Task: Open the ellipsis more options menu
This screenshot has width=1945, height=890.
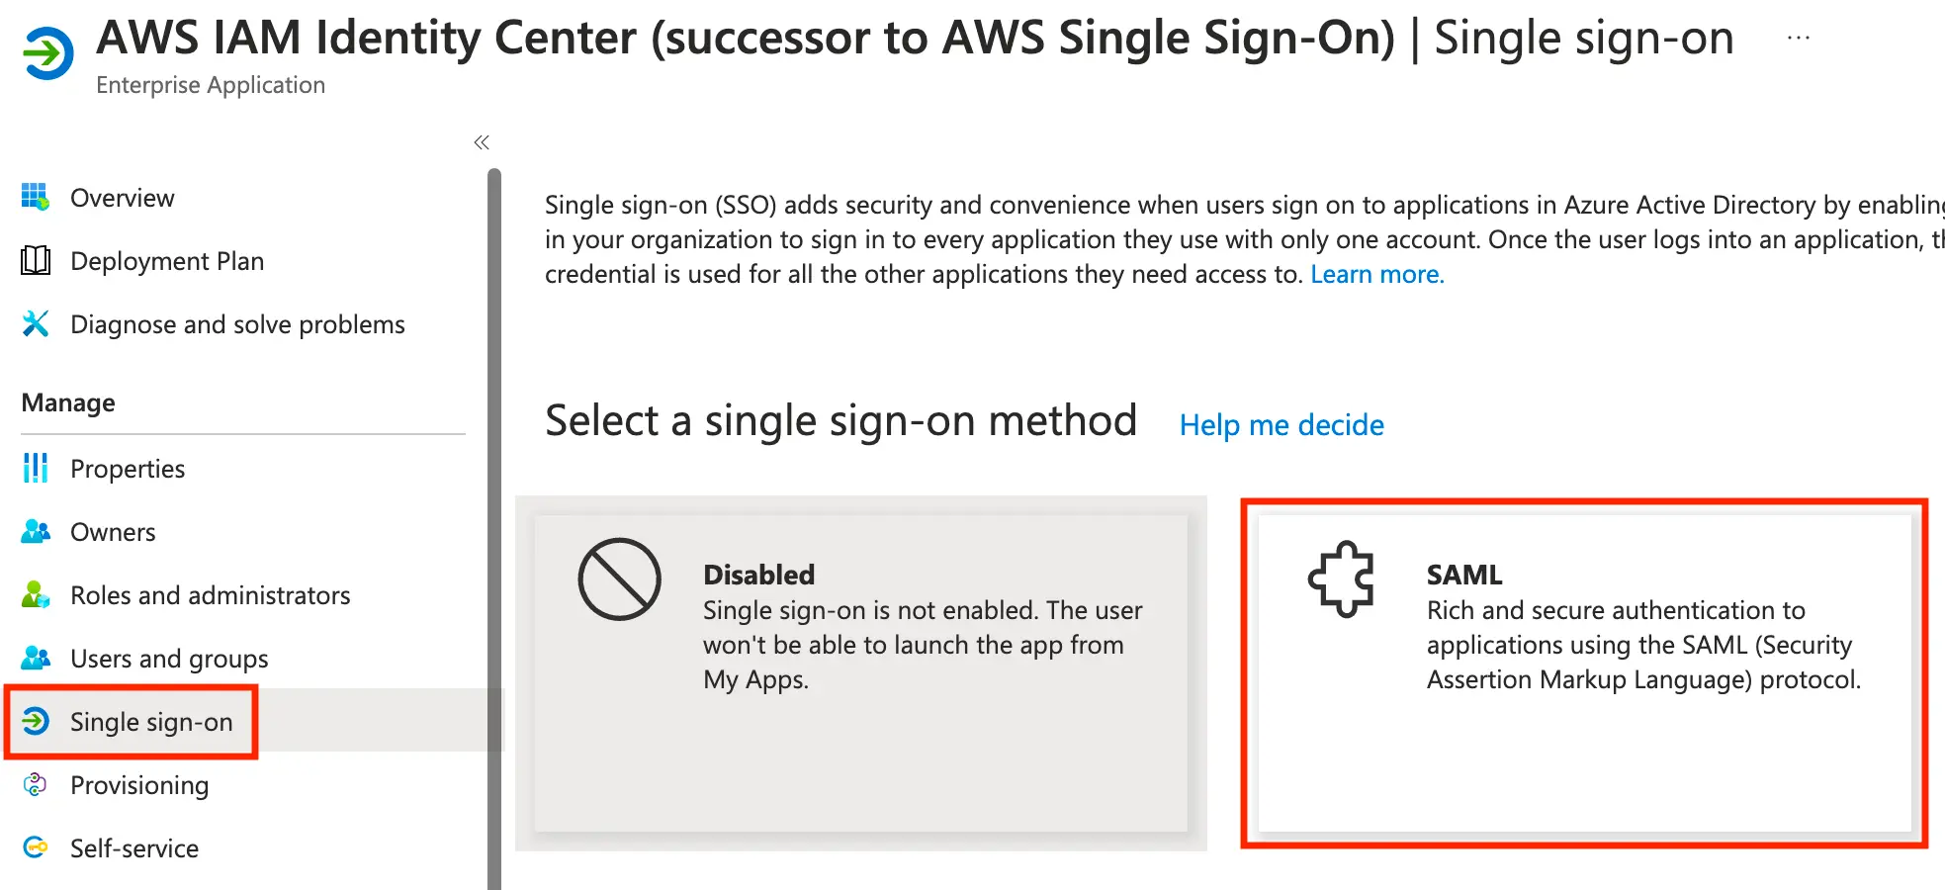Action: pos(1799,39)
